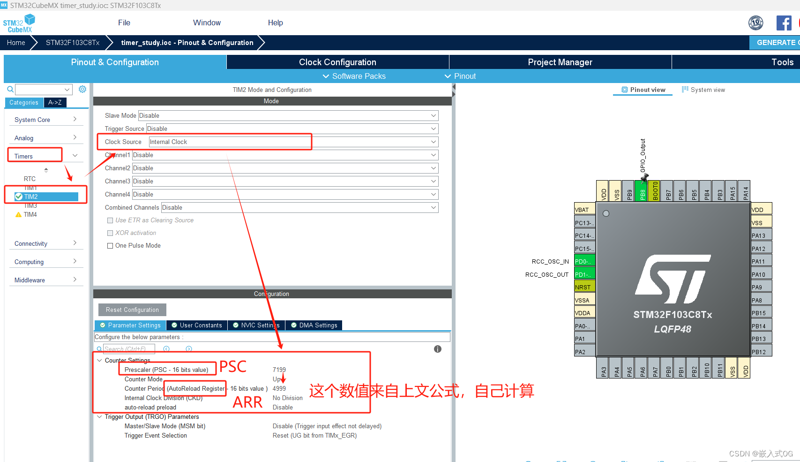
Task: Click the TIM4 warning triangle icon
Action: point(19,215)
